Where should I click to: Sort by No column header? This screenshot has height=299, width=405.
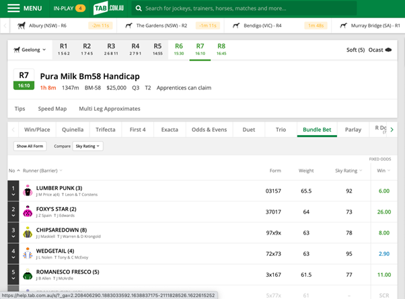(14, 171)
